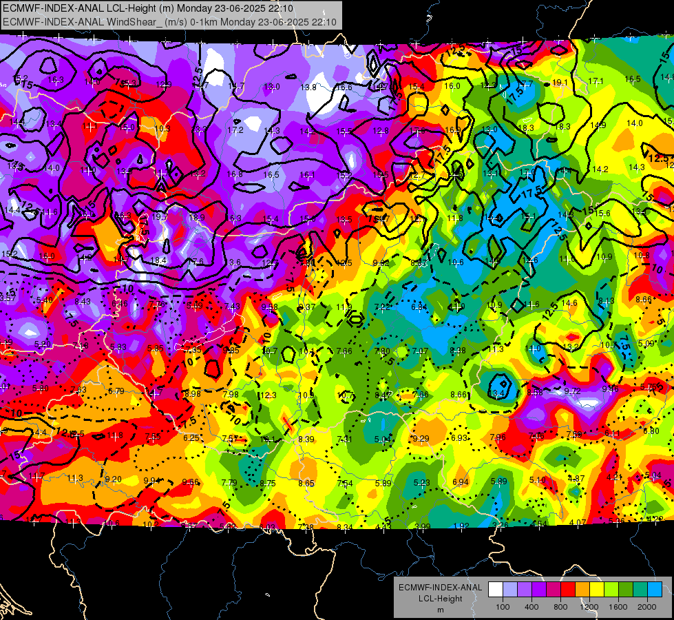
Task: Click the map value '6.25'
Action: click(x=191, y=437)
